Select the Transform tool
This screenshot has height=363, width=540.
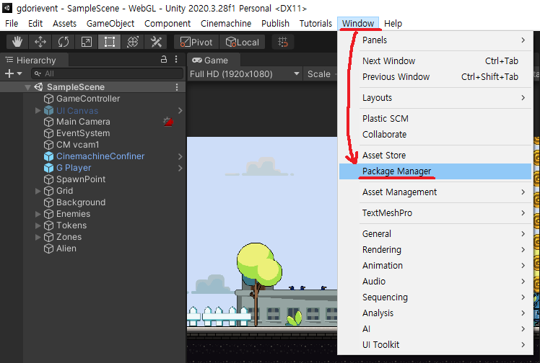pyautogui.click(x=133, y=42)
